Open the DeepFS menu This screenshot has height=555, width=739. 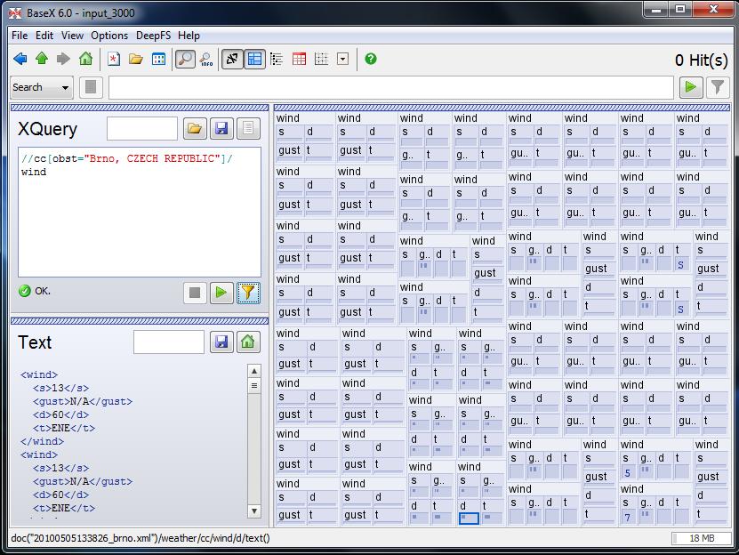[x=153, y=36]
